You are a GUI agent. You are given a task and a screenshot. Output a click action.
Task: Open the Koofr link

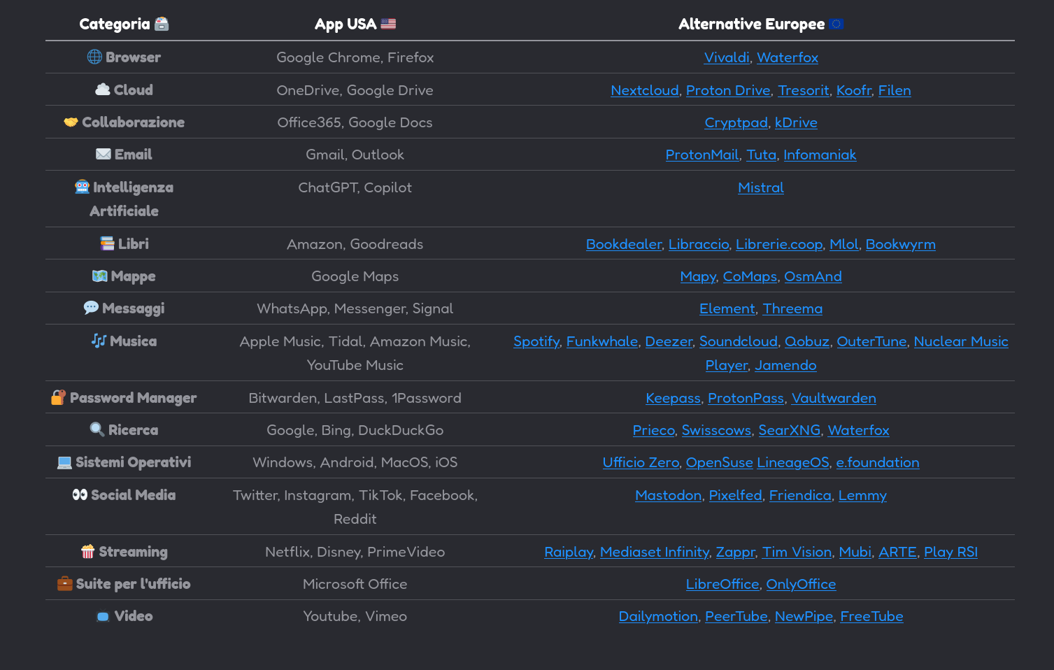point(854,90)
